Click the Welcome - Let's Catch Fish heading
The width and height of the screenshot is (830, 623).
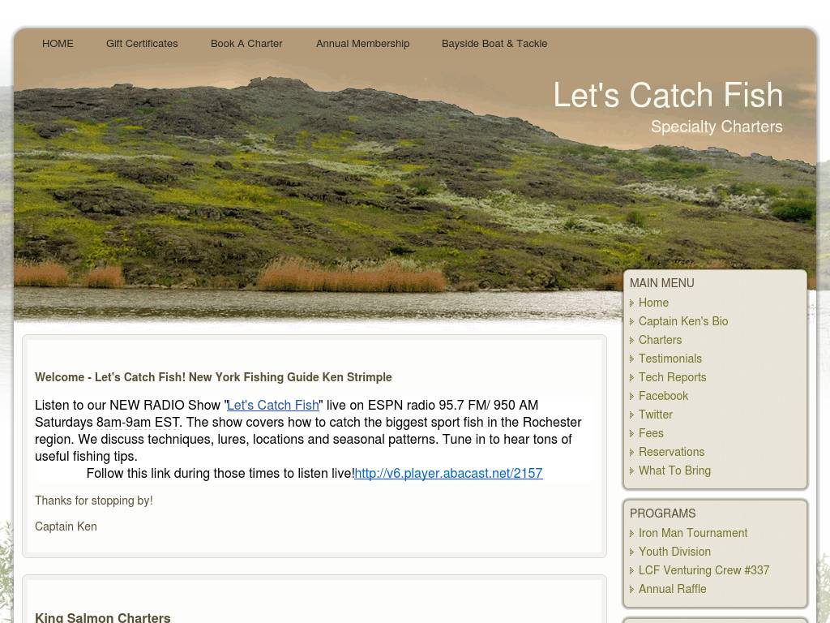[213, 377]
